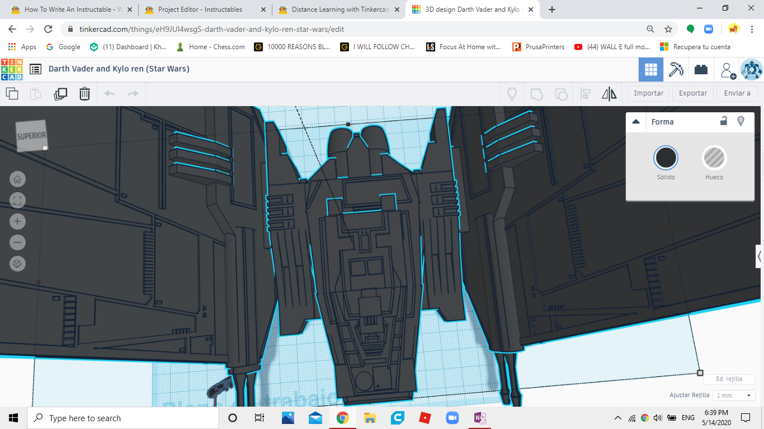Viewport: 764px width, 429px height.
Task: Delete selection with the trash icon
Action: coord(84,94)
